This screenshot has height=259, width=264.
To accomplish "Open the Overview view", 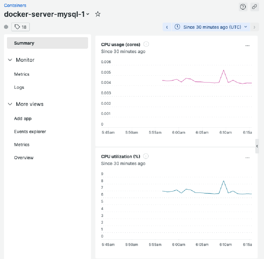I will (24, 158).
